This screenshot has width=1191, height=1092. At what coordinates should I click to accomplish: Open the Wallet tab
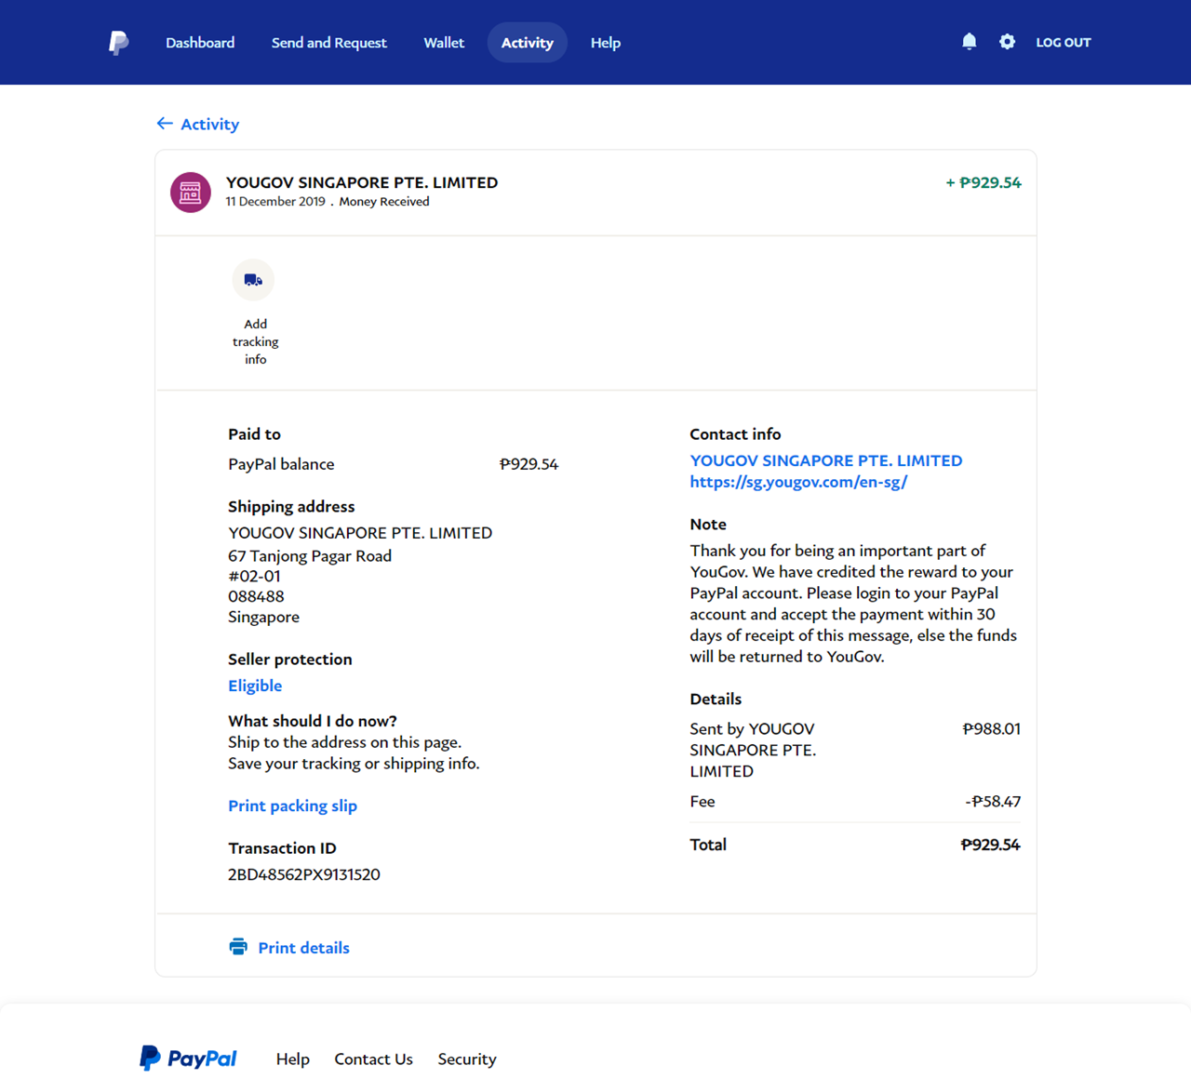tap(444, 43)
